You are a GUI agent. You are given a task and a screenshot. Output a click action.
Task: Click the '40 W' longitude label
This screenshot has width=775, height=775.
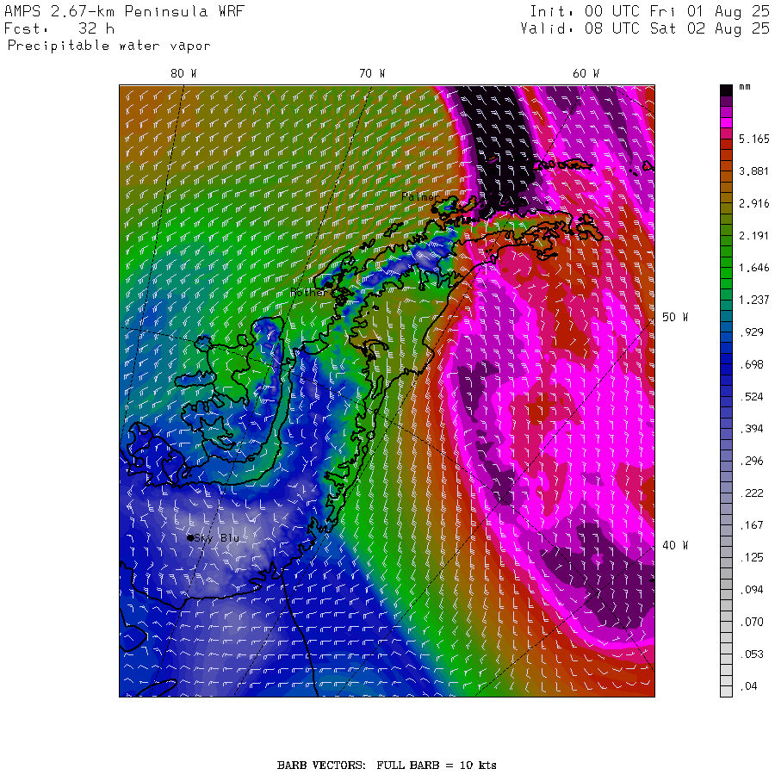pyautogui.click(x=674, y=545)
